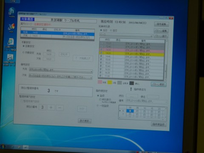Select the blue 先発 14:00 guidance row
This screenshot has height=153, width=204.
[58, 33]
